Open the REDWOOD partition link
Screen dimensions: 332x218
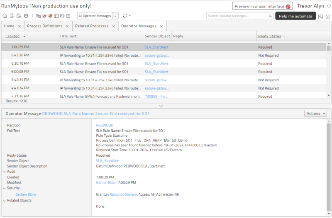[105, 126]
